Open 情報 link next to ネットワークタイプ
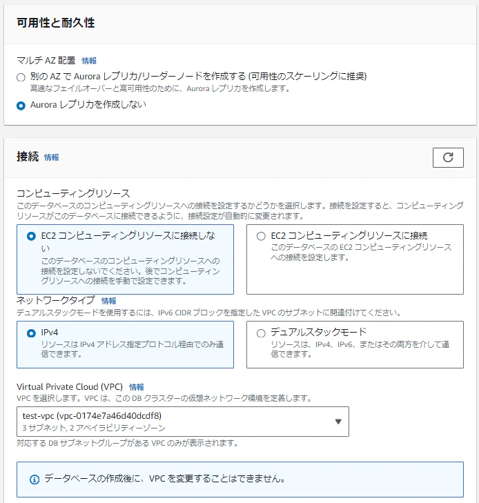This screenshot has width=479, height=503. coord(109,301)
